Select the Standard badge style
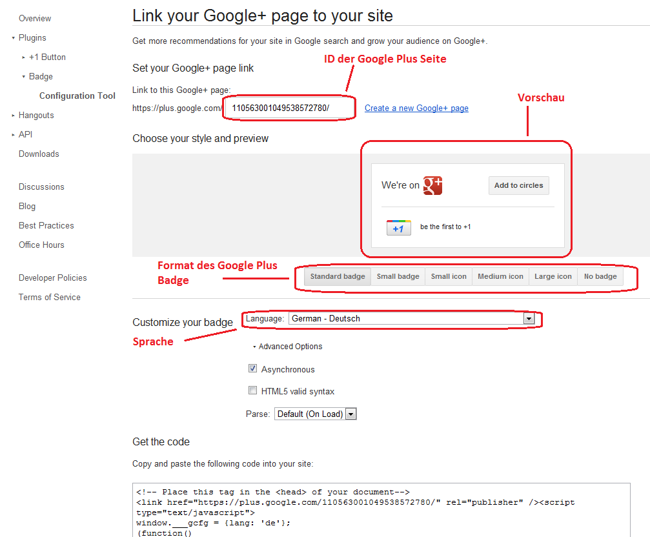 point(338,276)
